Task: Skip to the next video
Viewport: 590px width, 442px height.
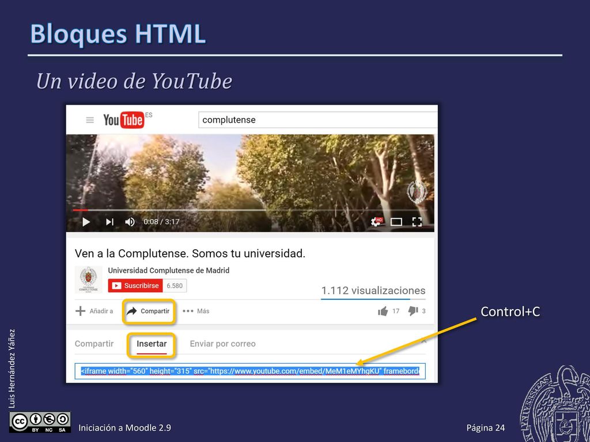Action: point(109,222)
